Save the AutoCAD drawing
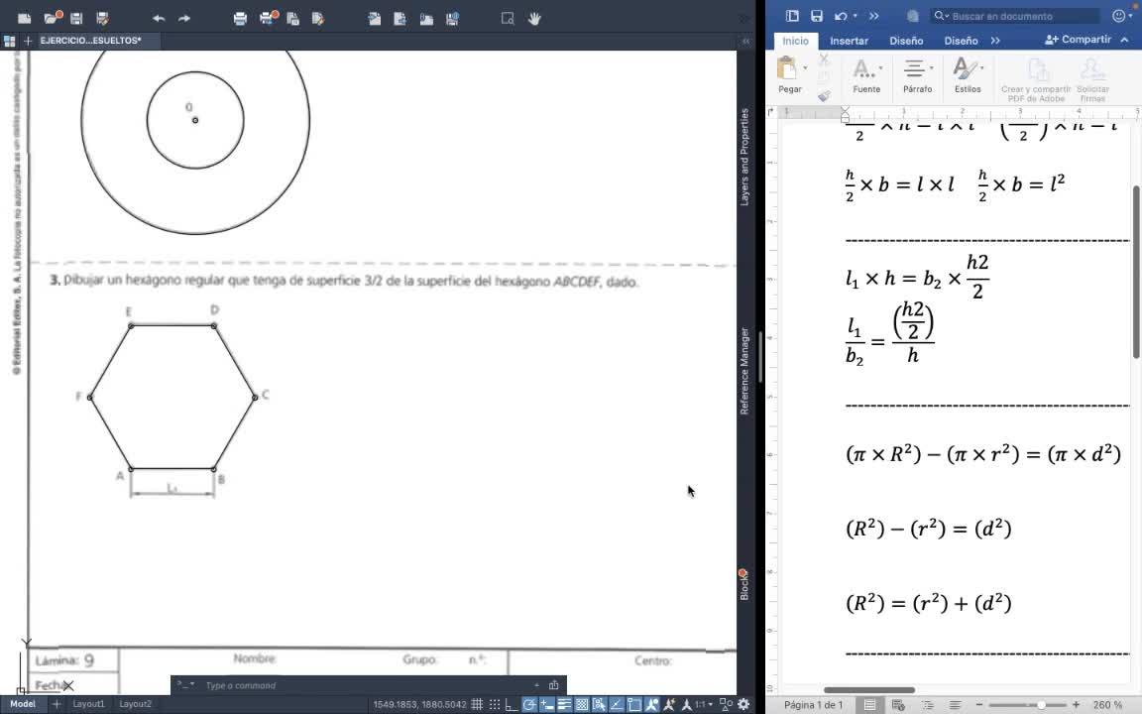Viewport: 1142px width, 714px height. pyautogui.click(x=76, y=18)
